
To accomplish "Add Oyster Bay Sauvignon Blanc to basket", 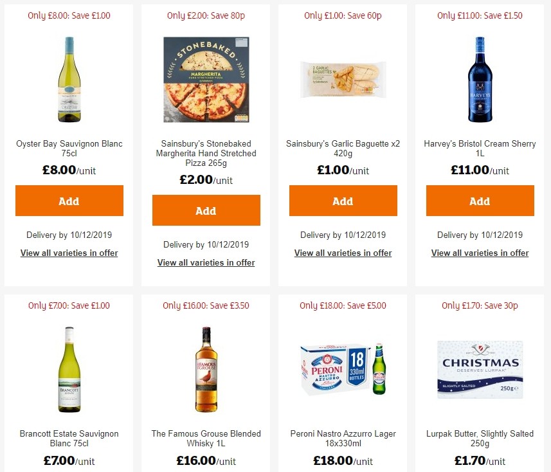I will click(x=69, y=201).
